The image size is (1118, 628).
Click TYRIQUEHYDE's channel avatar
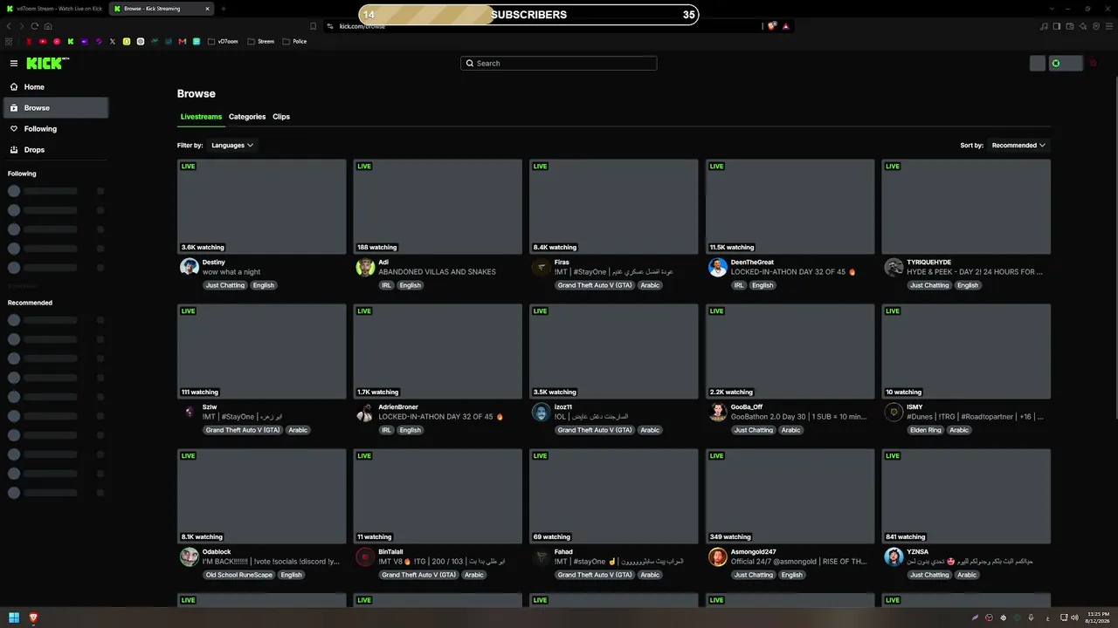point(894,267)
